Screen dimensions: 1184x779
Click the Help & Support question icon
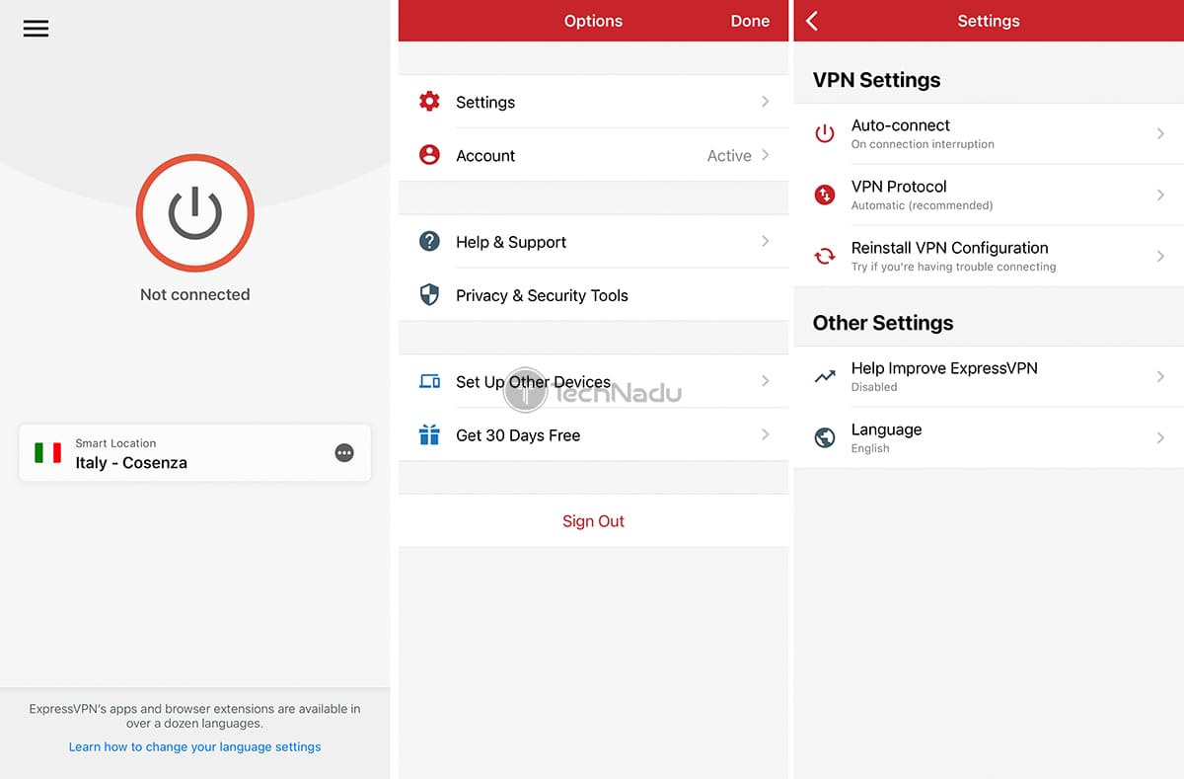tap(429, 241)
